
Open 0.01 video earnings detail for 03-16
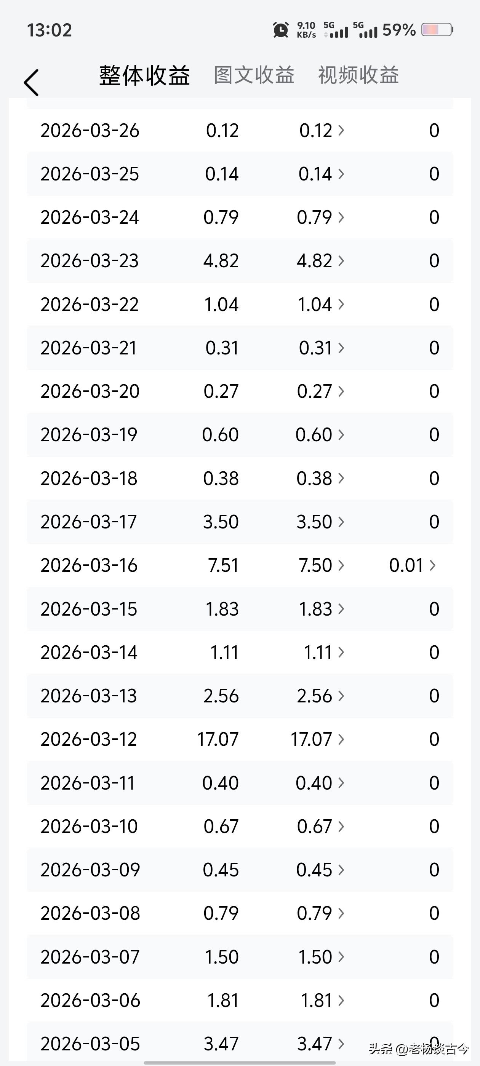[413, 565]
